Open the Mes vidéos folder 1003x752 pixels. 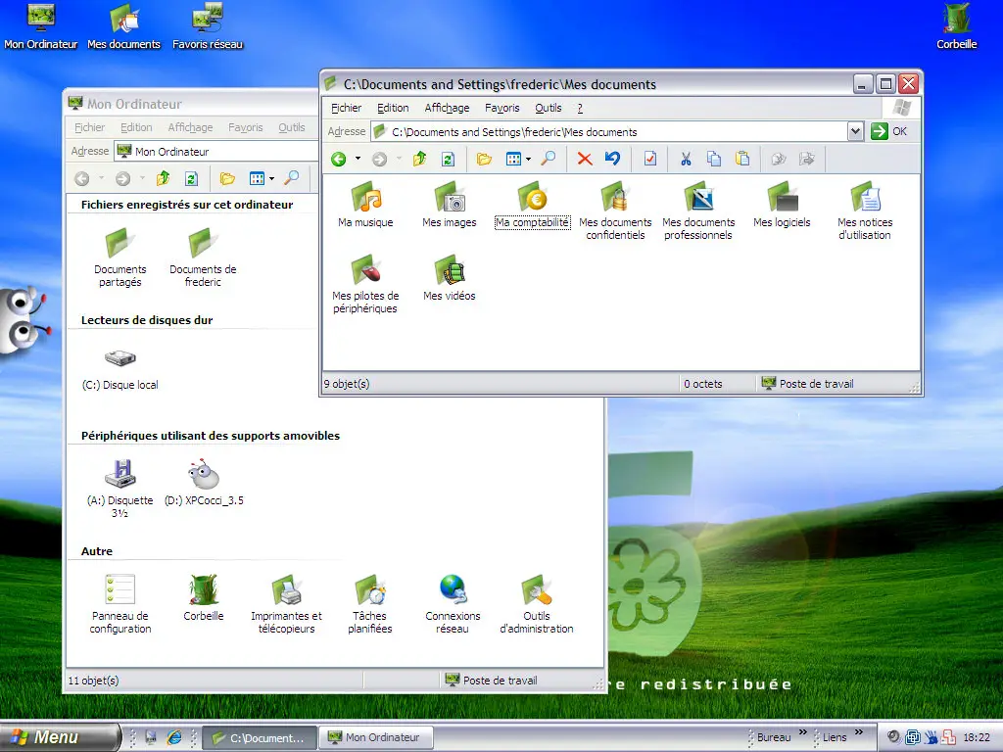[x=449, y=279]
